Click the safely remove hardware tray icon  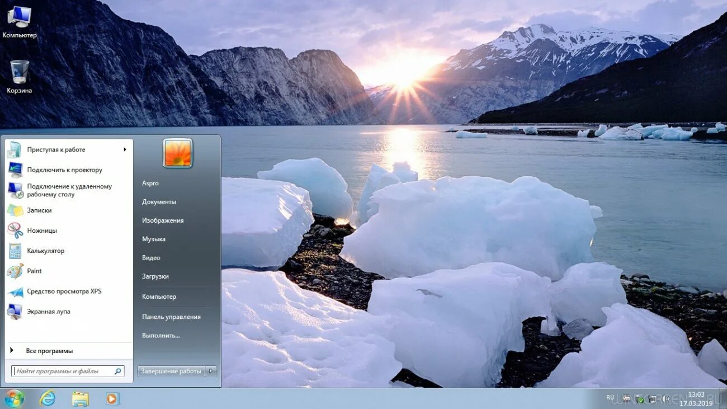pyautogui.click(x=640, y=399)
